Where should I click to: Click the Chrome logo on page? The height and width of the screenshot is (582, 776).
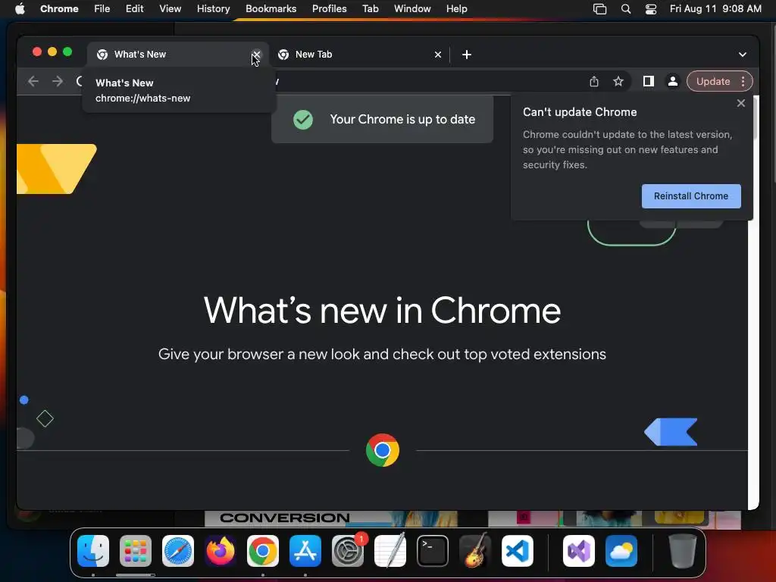383,450
